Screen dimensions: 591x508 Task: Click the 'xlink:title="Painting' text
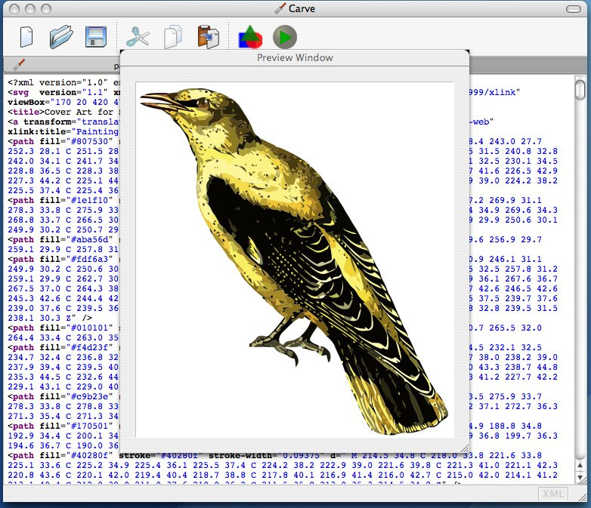[x=63, y=131]
